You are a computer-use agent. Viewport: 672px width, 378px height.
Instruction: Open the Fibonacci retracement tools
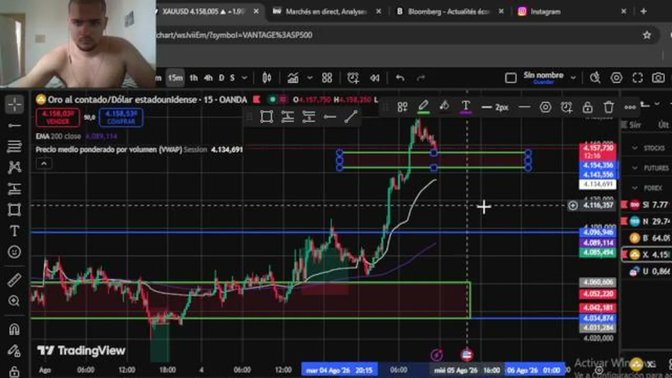pyautogui.click(x=14, y=146)
